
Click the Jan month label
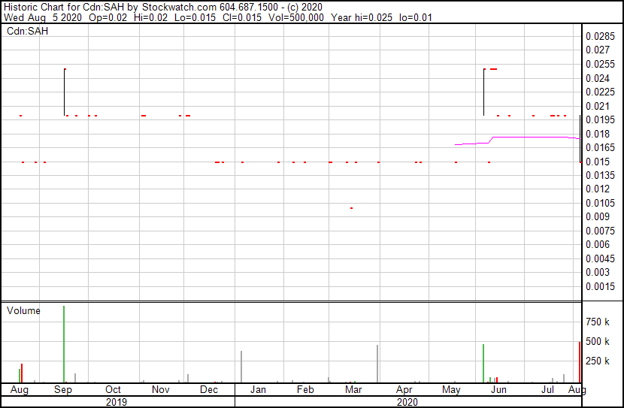coord(258,390)
